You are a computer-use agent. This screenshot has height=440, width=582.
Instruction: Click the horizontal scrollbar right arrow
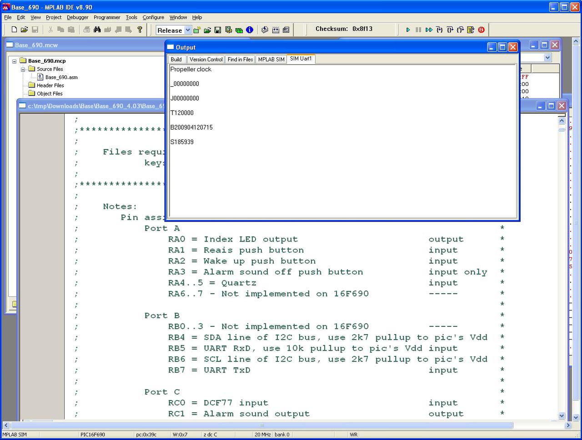tap(568, 425)
